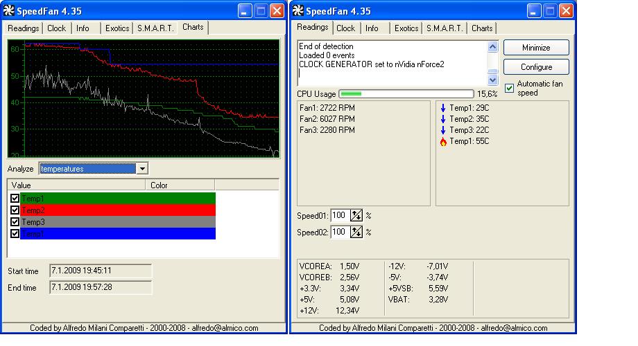This screenshot has width=638, height=346.
Task: Click +5V: 5,08V reading
Action: click(329, 300)
